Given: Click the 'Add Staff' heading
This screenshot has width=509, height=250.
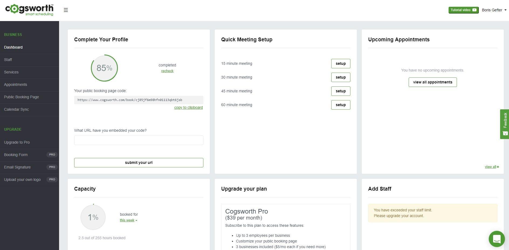Looking at the screenshot, I should coord(380,189).
